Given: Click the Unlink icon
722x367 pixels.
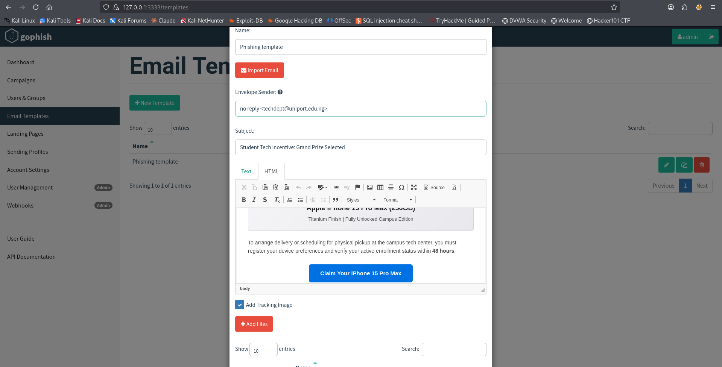Looking at the screenshot, I should [x=347, y=187].
